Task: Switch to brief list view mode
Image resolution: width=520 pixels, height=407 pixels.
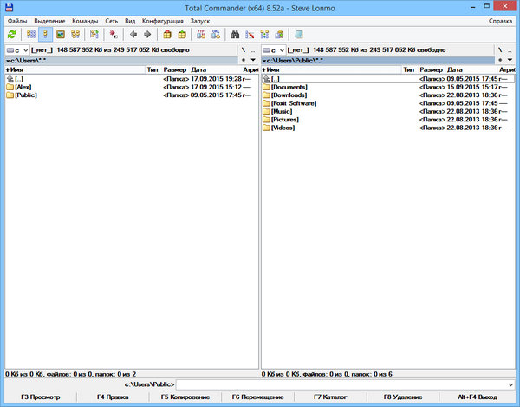Action: pos(32,35)
